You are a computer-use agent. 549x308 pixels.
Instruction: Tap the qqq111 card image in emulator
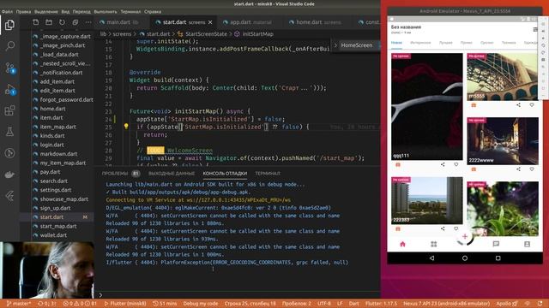(427, 106)
